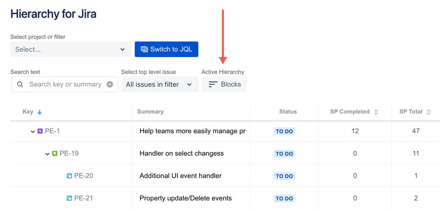
Task: Open the Select project or filter dropdown
Action: (71, 49)
